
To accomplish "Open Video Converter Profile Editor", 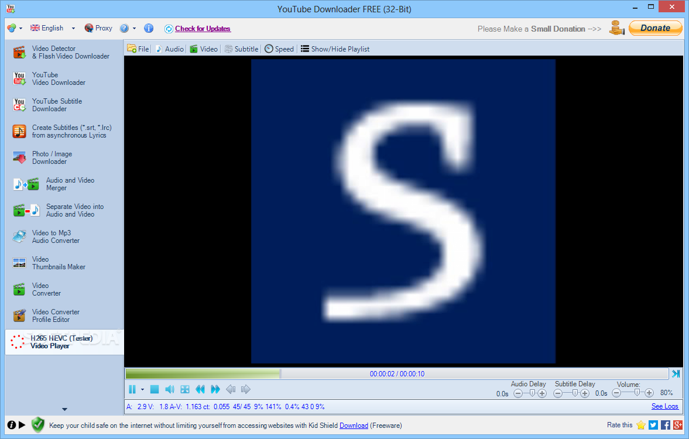I will 64,316.
